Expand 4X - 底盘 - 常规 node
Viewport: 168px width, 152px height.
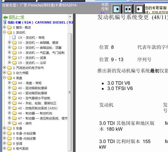point(10,82)
